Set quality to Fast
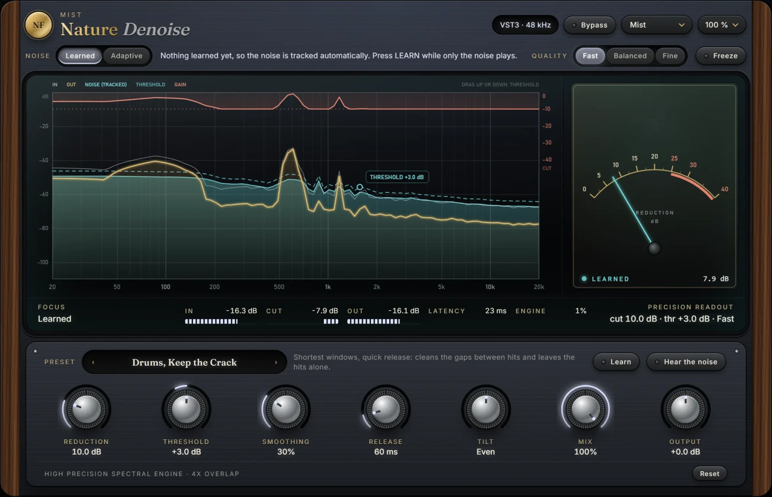This screenshot has width=772, height=497. (x=590, y=56)
